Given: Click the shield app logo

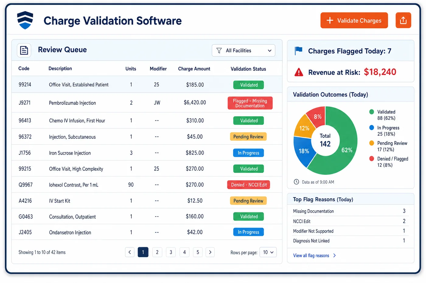Looking at the screenshot, I should point(25,20).
